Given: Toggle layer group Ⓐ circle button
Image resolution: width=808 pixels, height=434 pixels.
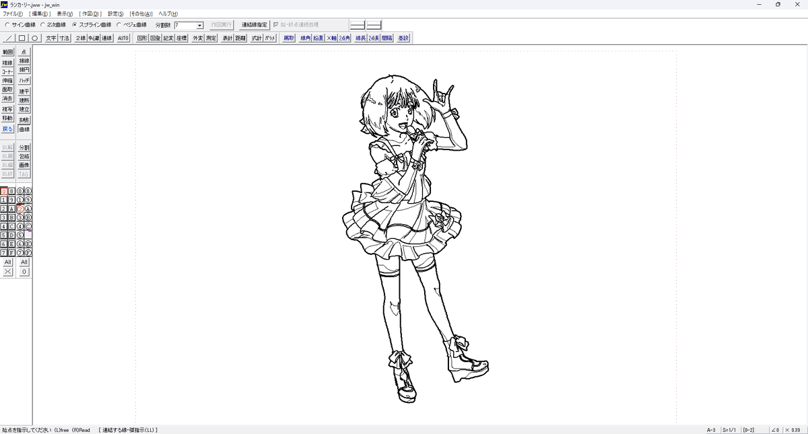Looking at the screenshot, I should pos(28,209).
